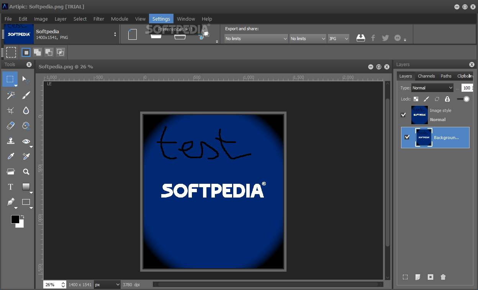The width and height of the screenshot is (478, 290).
Task: Select the Blur droplet tool
Action: click(x=26, y=110)
